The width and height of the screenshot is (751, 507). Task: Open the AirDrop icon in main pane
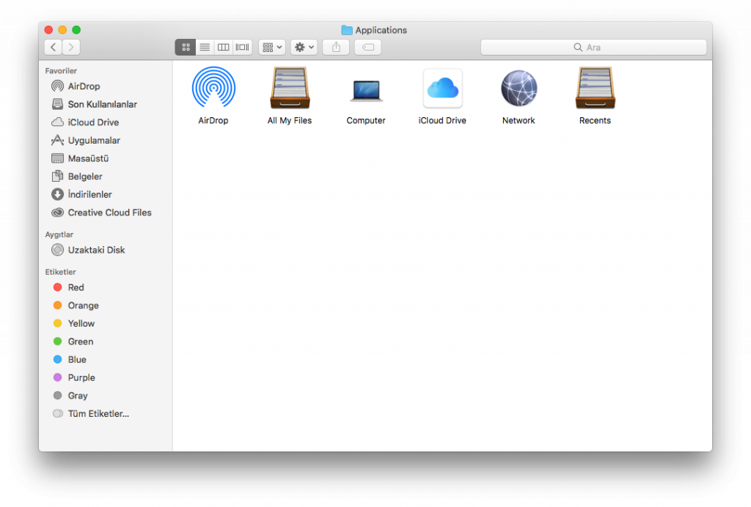[x=213, y=88]
